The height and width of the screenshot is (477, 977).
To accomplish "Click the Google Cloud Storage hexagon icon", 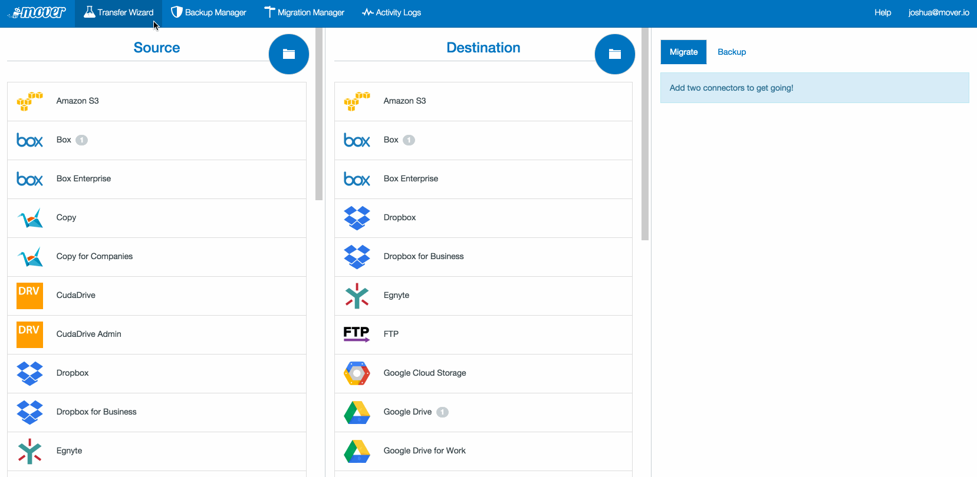I will [x=357, y=373].
